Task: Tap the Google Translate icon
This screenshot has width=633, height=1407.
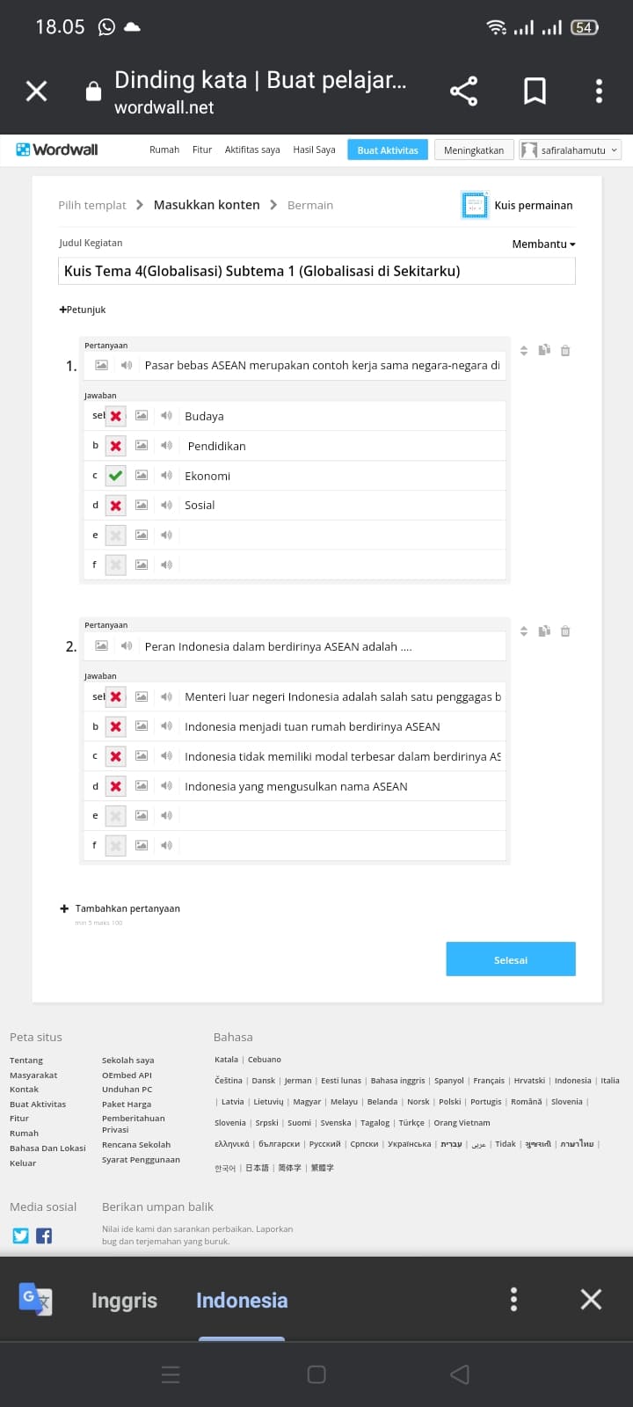Action: pos(35,1299)
